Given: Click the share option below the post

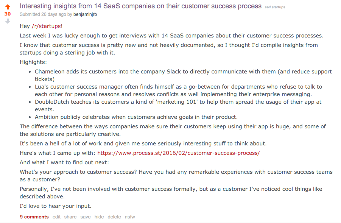Looking at the screenshot, I should point(70,217).
